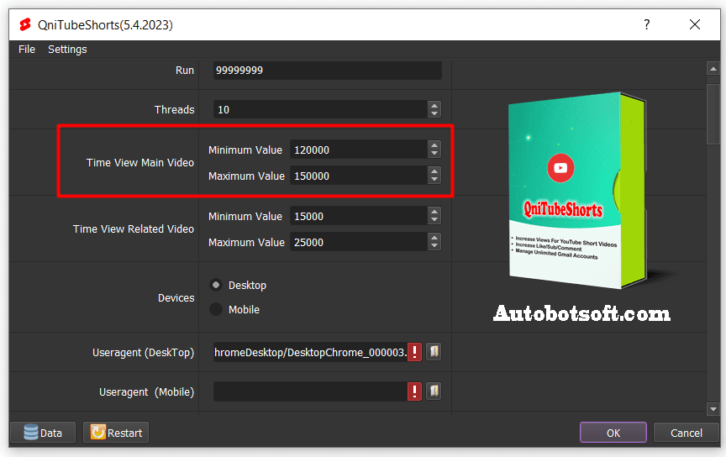Click the Threads field showing 10

(320, 110)
